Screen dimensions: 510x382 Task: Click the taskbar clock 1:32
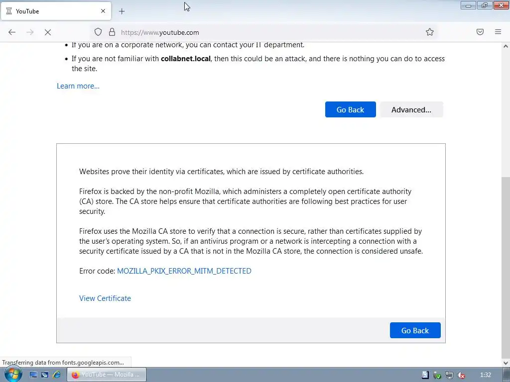(485, 375)
